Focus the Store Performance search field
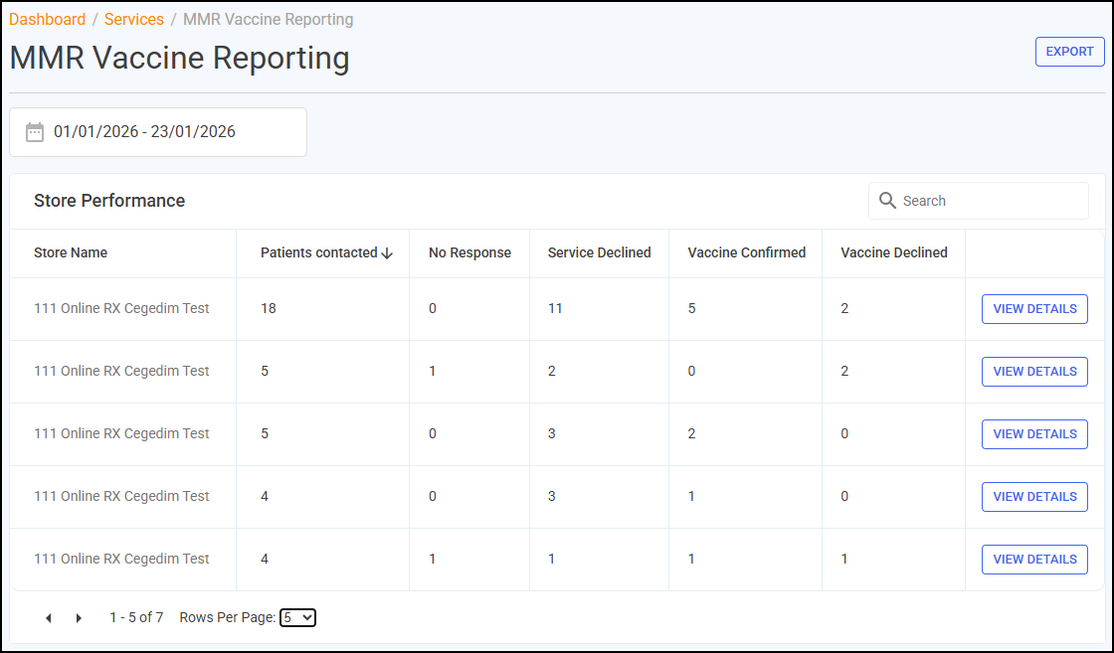The height and width of the screenshot is (653, 1114). coord(979,201)
